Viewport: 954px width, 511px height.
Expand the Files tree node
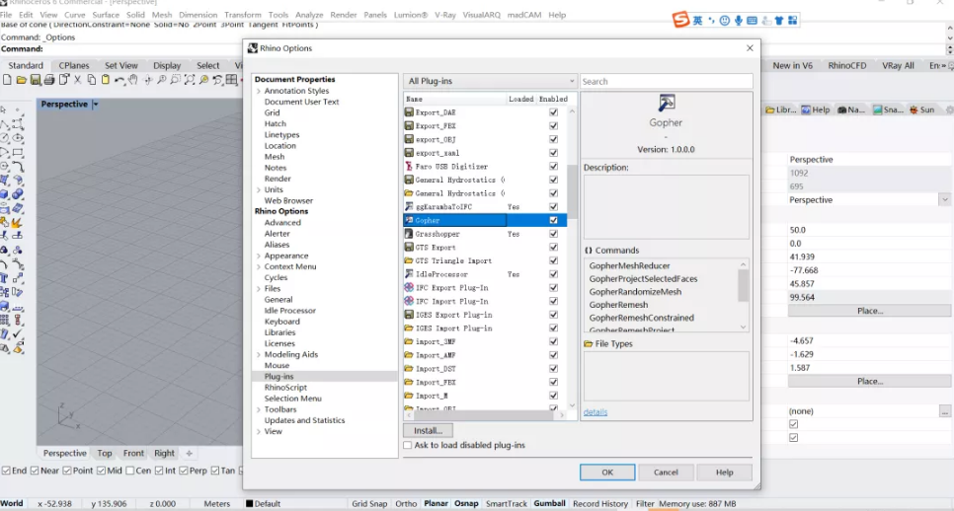(x=259, y=289)
